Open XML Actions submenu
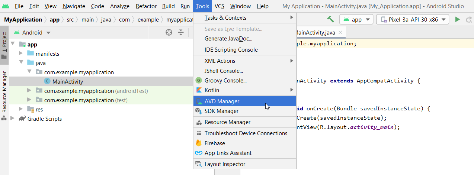Screen dimensions: 474x175 pos(245,61)
